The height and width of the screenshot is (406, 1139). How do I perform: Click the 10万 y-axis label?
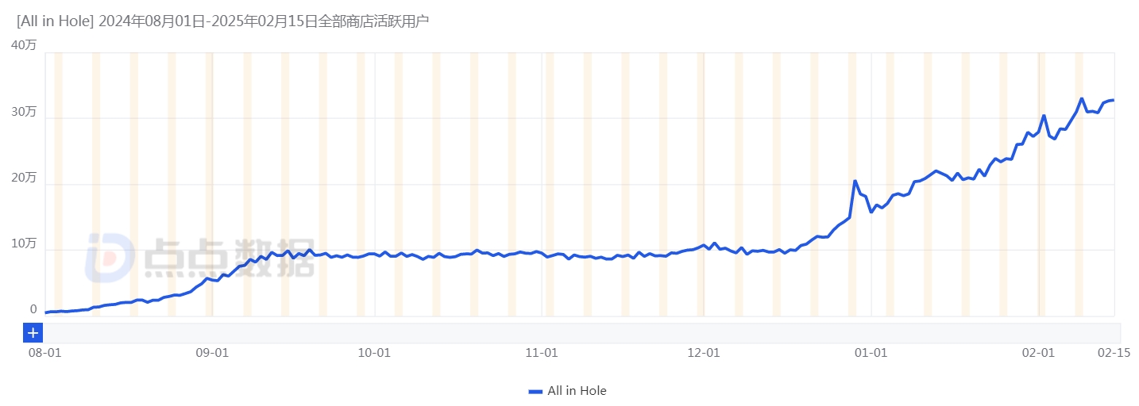tap(24, 243)
